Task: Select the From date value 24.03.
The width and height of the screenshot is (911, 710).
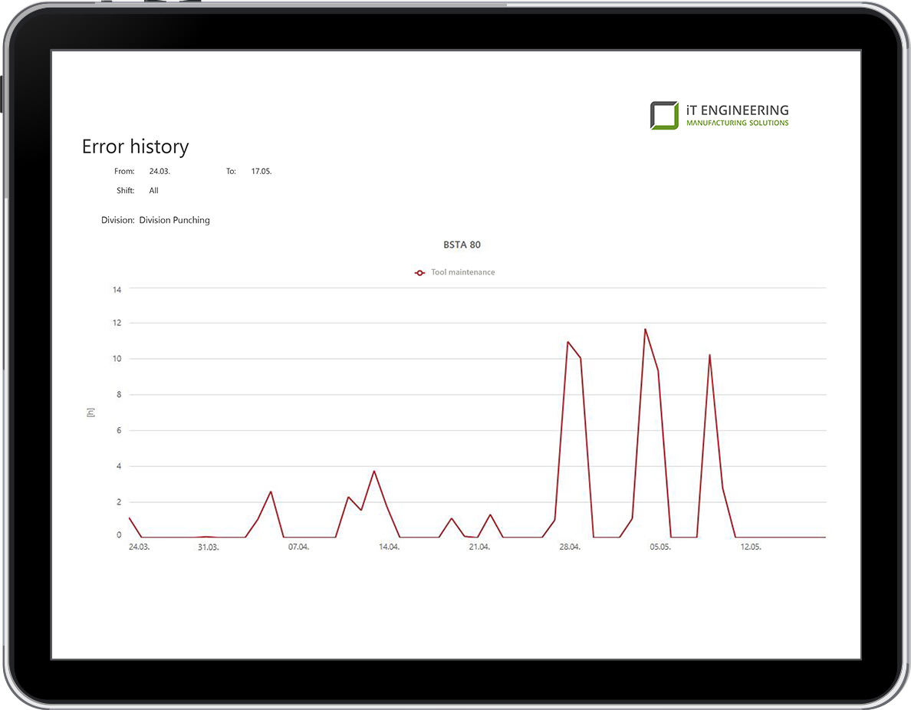Action: point(160,171)
